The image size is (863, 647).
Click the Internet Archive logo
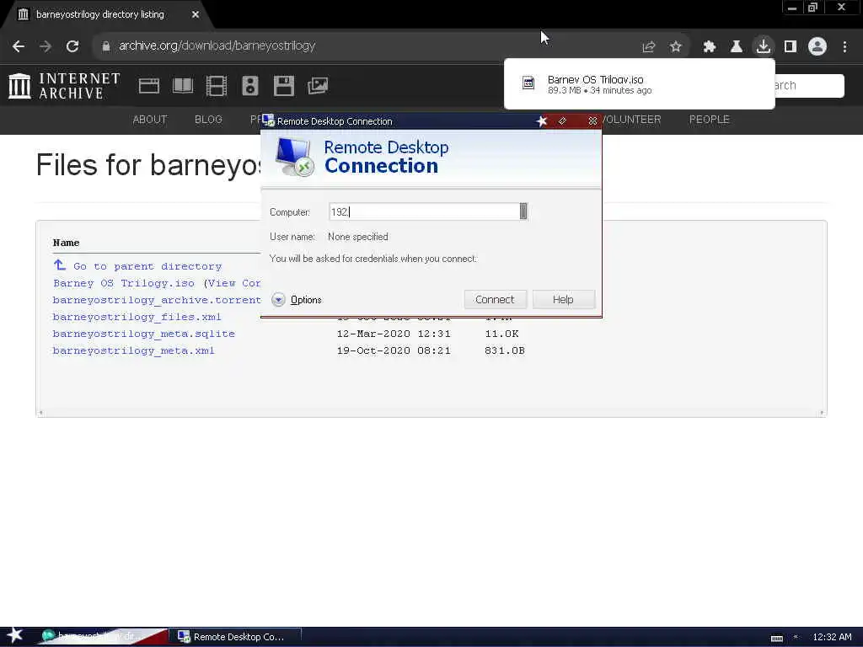tap(64, 86)
